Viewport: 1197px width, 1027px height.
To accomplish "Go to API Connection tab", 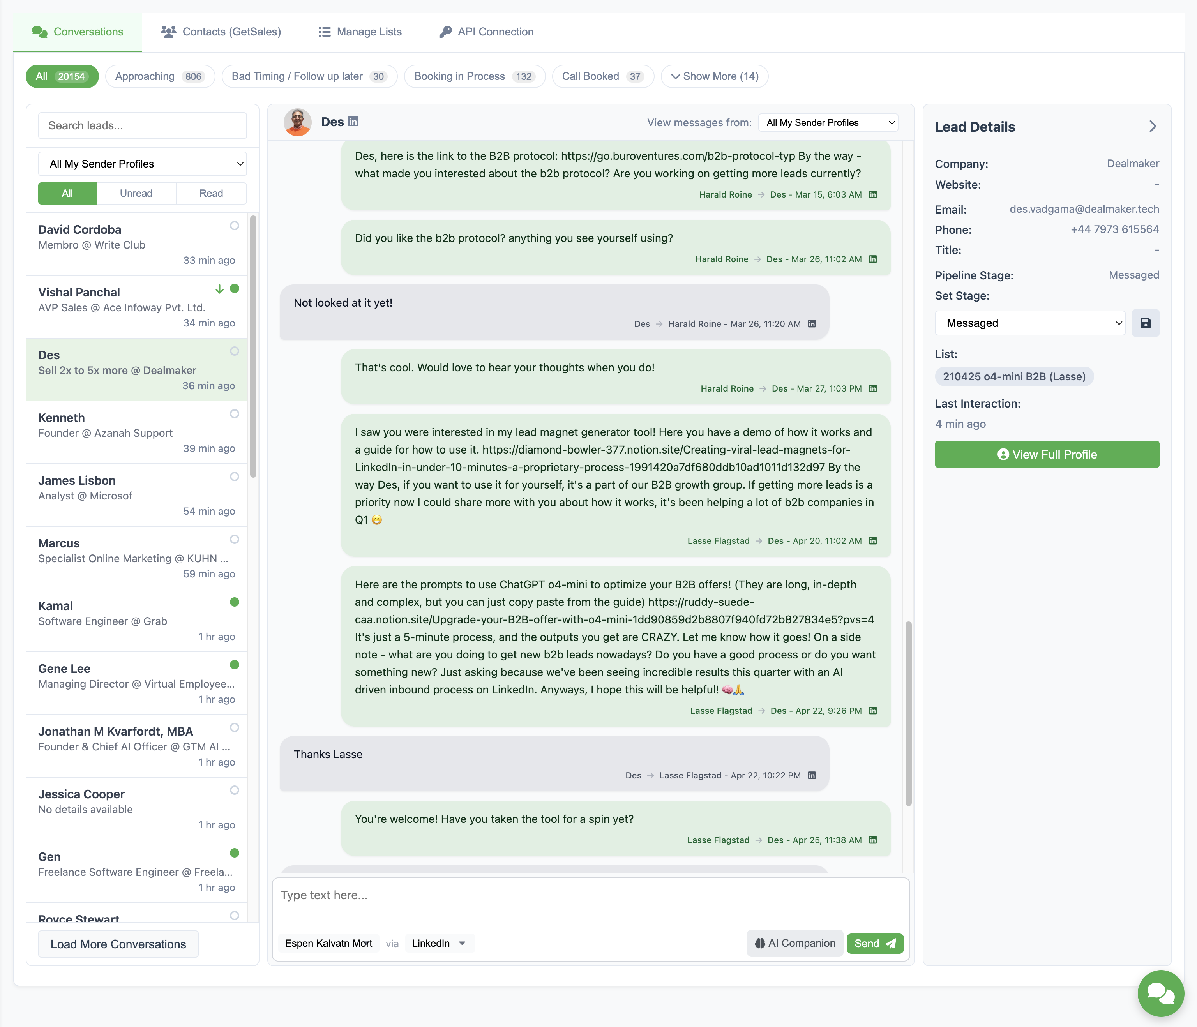I will [x=486, y=32].
